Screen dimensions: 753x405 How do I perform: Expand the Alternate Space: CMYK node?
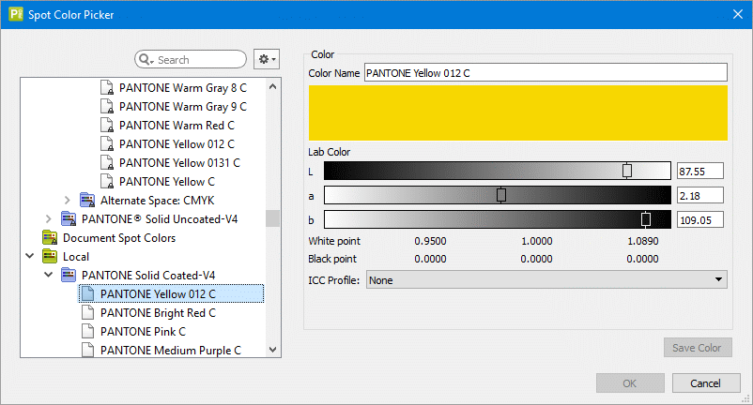tap(68, 200)
